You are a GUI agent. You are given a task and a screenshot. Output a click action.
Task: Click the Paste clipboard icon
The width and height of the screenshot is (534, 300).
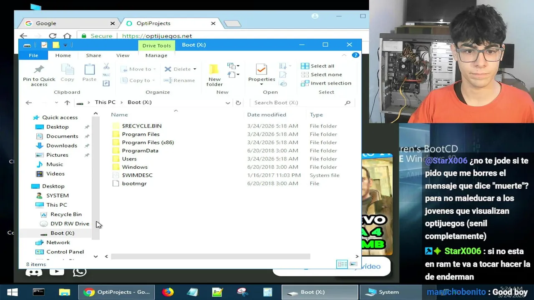(x=89, y=69)
